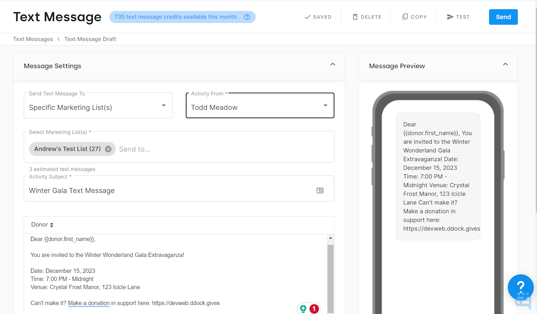Click '3 estimated text messages' text
This screenshot has height=314, width=537.
[x=62, y=169]
